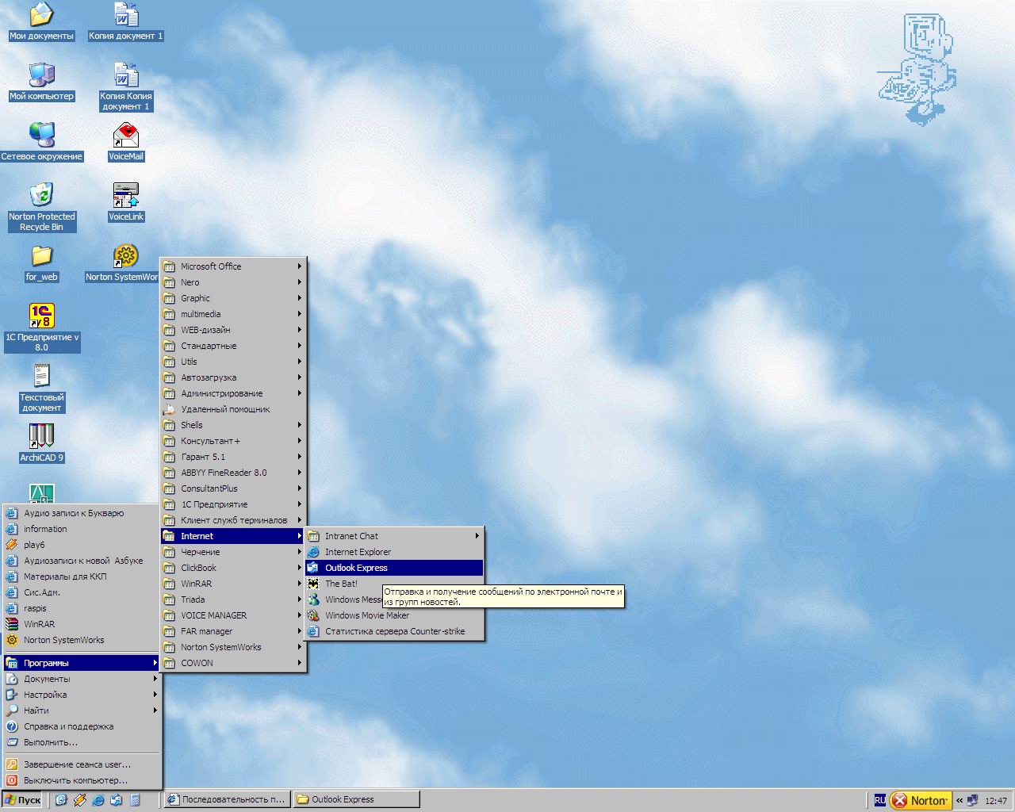1015x812 pixels.
Task: Choose Выключить компьютер...
Action: [82, 780]
